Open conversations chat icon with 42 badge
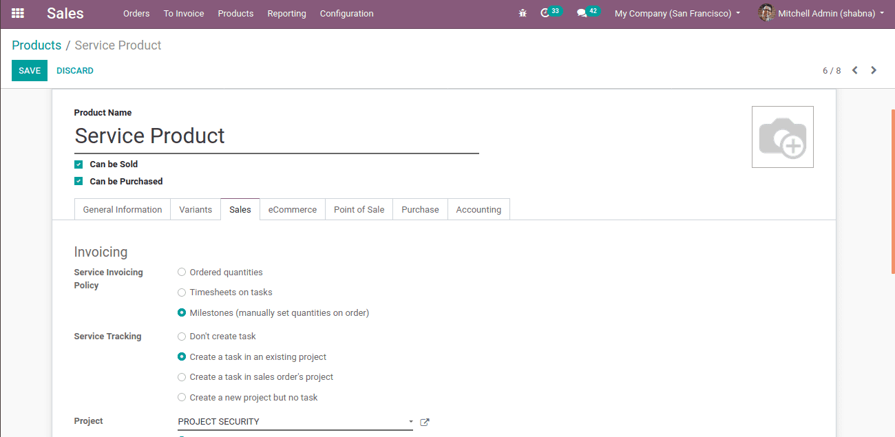 pos(587,12)
